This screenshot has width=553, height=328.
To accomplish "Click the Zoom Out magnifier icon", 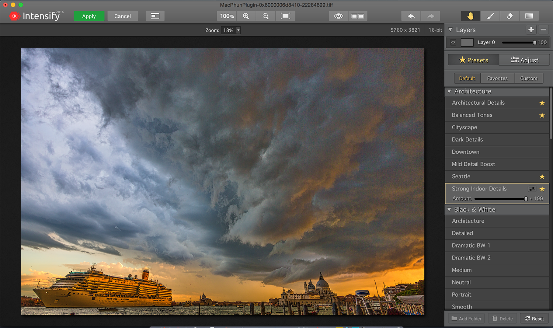I will pos(265,16).
